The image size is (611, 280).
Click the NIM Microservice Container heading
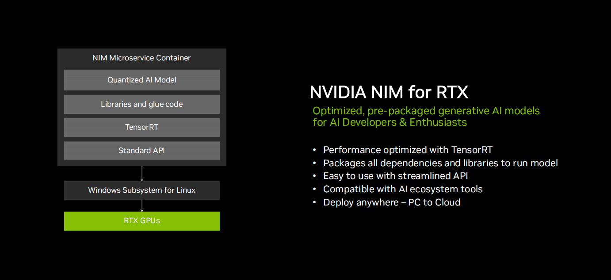click(x=141, y=58)
